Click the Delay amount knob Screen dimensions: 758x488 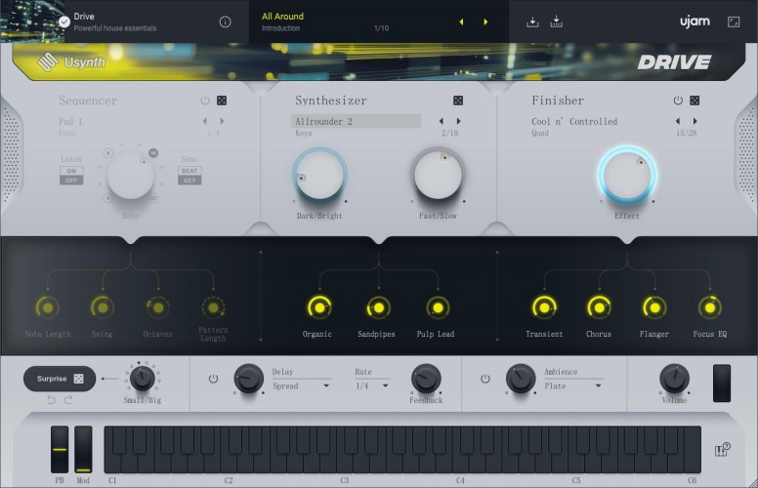(249, 379)
